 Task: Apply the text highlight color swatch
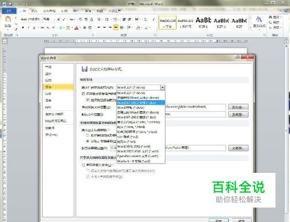(x=68, y=28)
